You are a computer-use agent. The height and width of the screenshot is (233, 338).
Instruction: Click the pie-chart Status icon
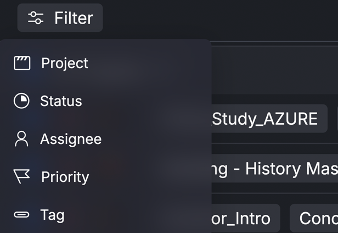pos(21,101)
